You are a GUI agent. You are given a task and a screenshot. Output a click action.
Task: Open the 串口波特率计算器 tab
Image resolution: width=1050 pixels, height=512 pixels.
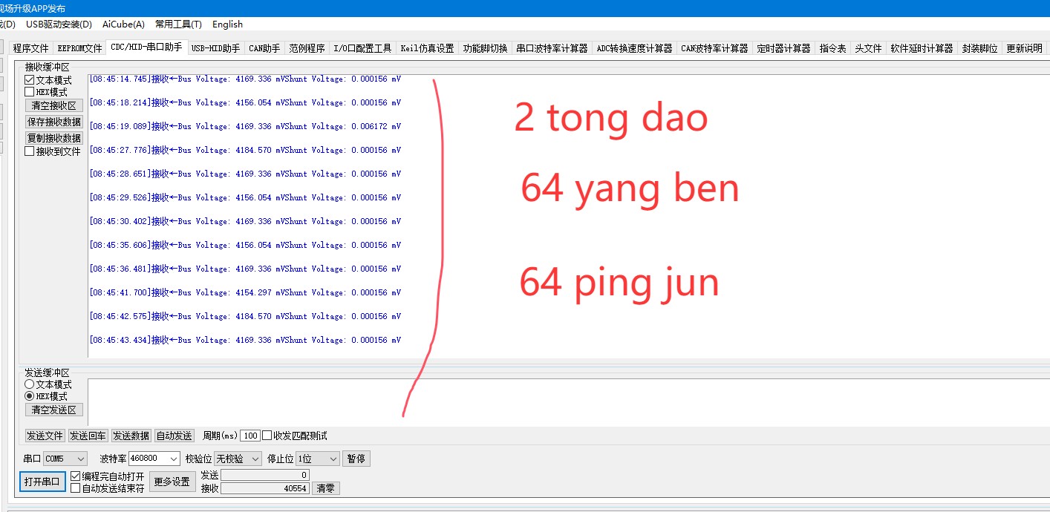click(x=552, y=48)
